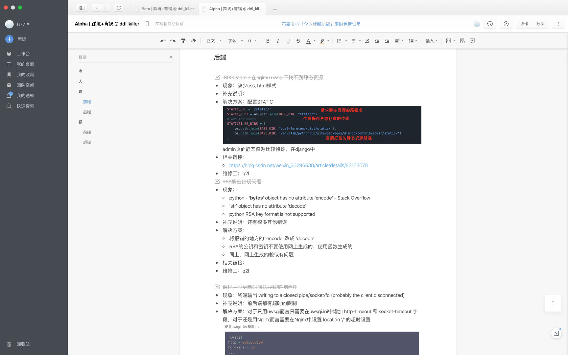Open the font '字体' dropdown
This screenshot has width=568, height=355.
coord(236,41)
